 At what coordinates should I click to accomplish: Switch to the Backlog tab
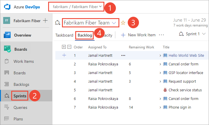coord(85,35)
